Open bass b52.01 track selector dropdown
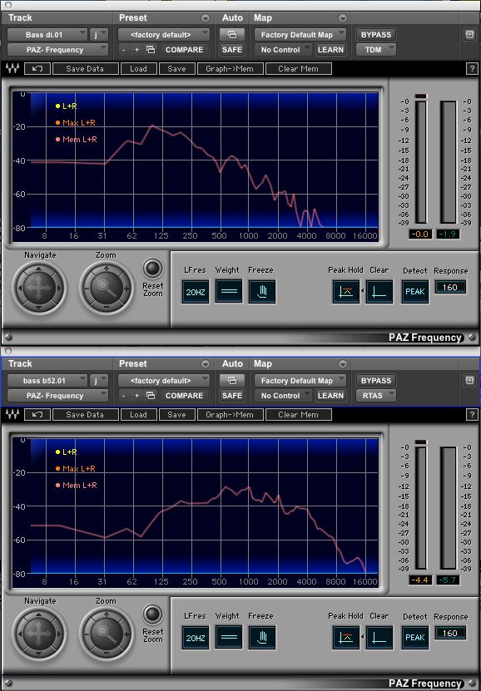The image size is (481, 691). click(47, 381)
